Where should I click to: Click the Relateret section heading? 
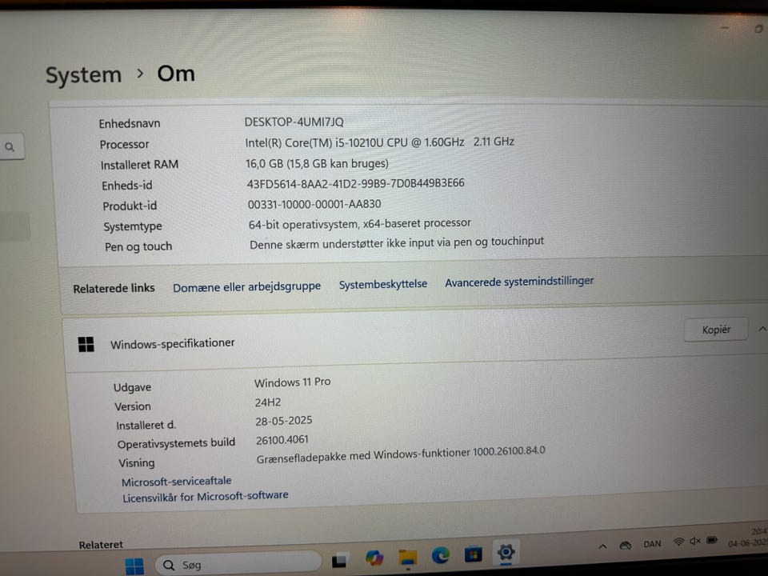pyautogui.click(x=101, y=545)
